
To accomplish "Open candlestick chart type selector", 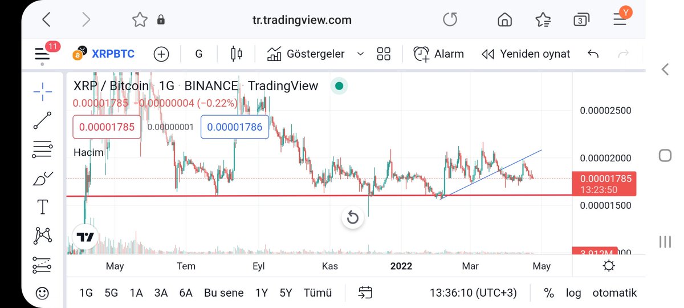I will coord(236,54).
